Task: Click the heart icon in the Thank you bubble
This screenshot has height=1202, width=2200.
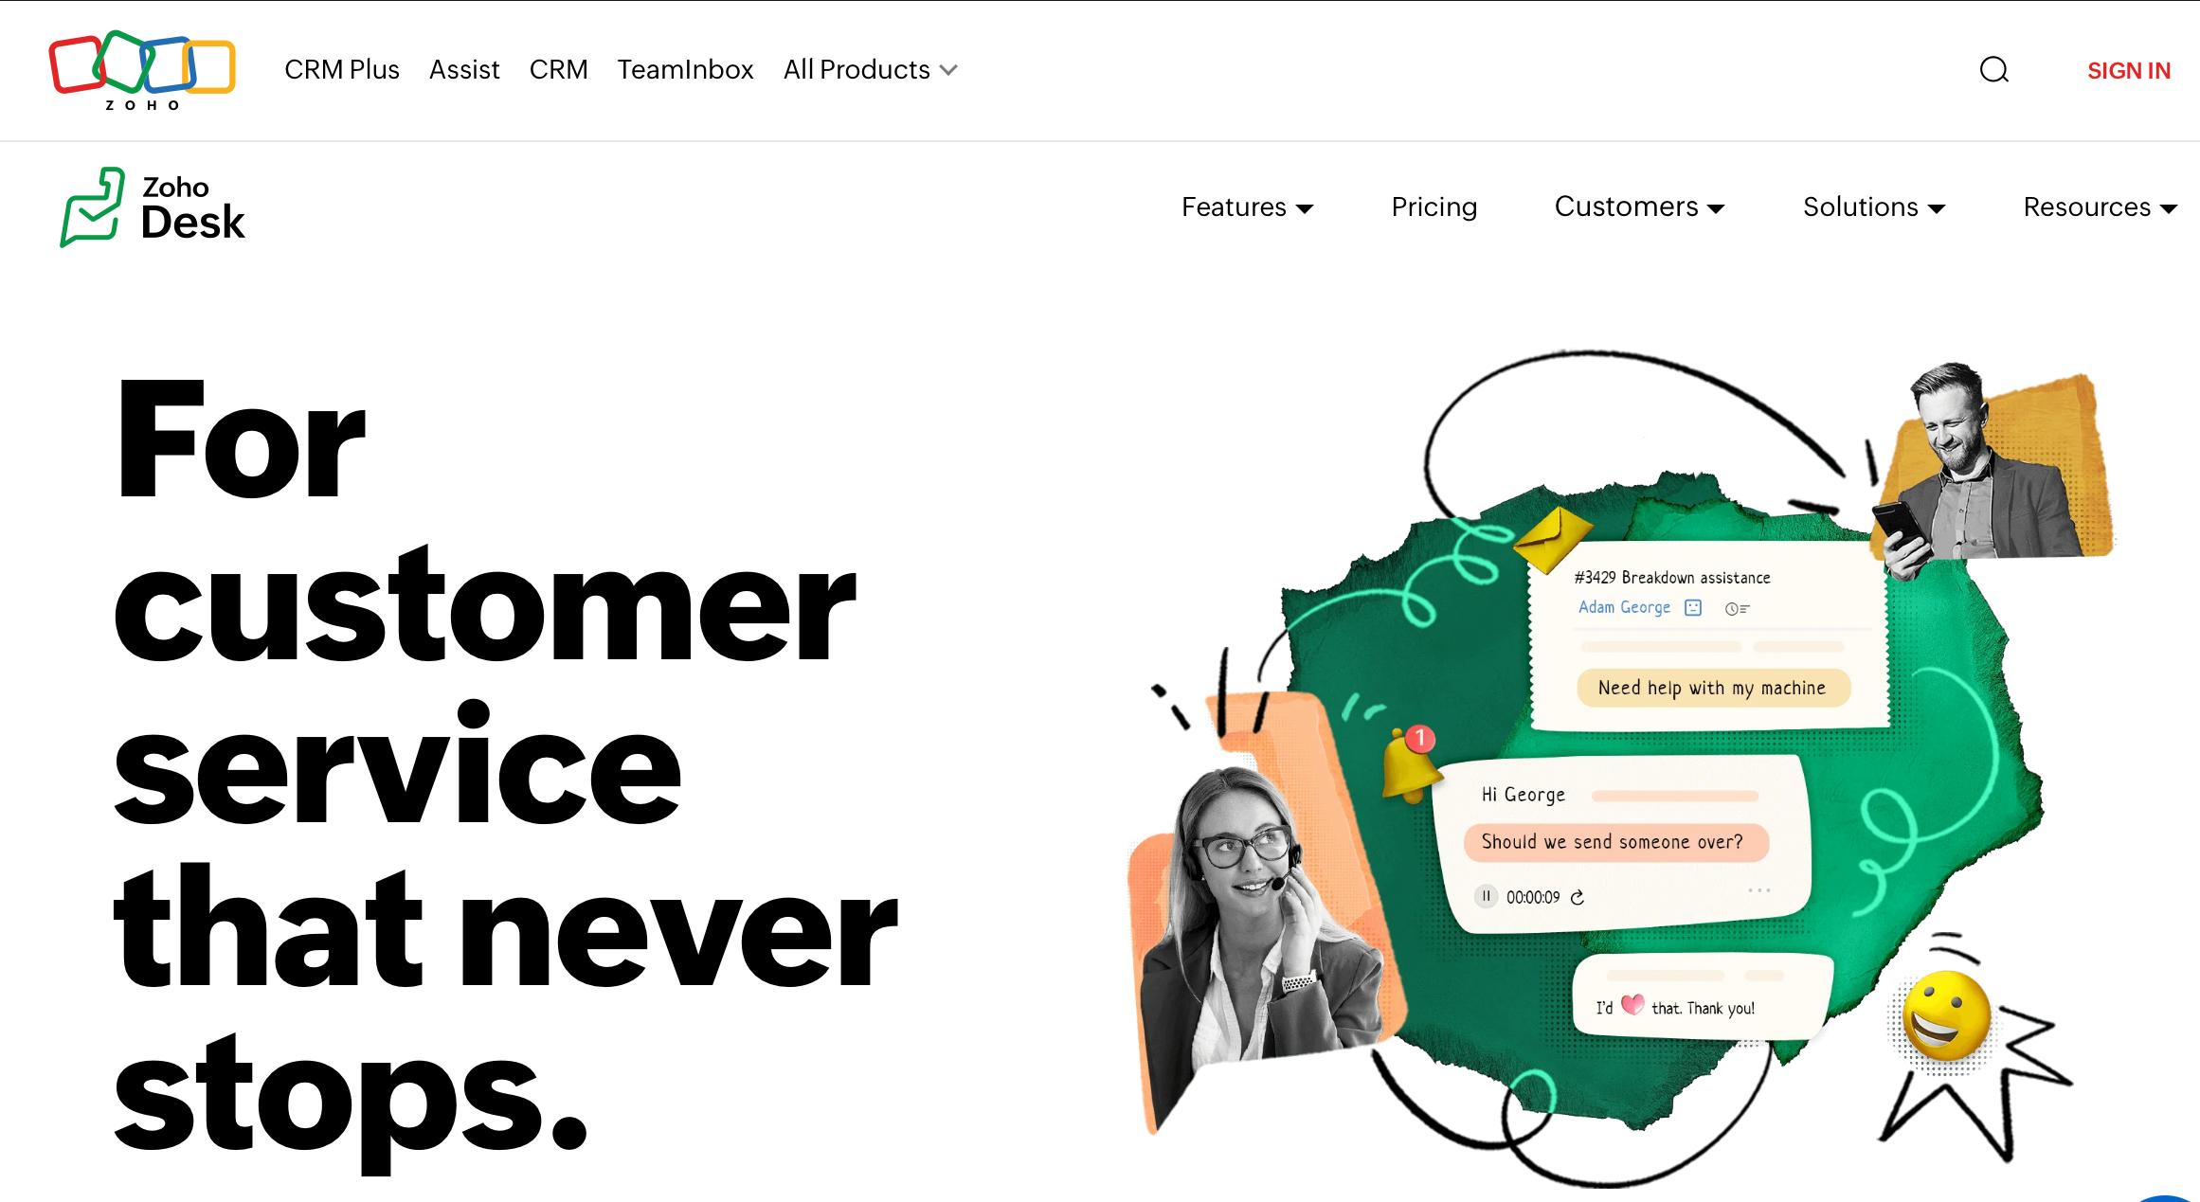Action: coord(1632,1005)
